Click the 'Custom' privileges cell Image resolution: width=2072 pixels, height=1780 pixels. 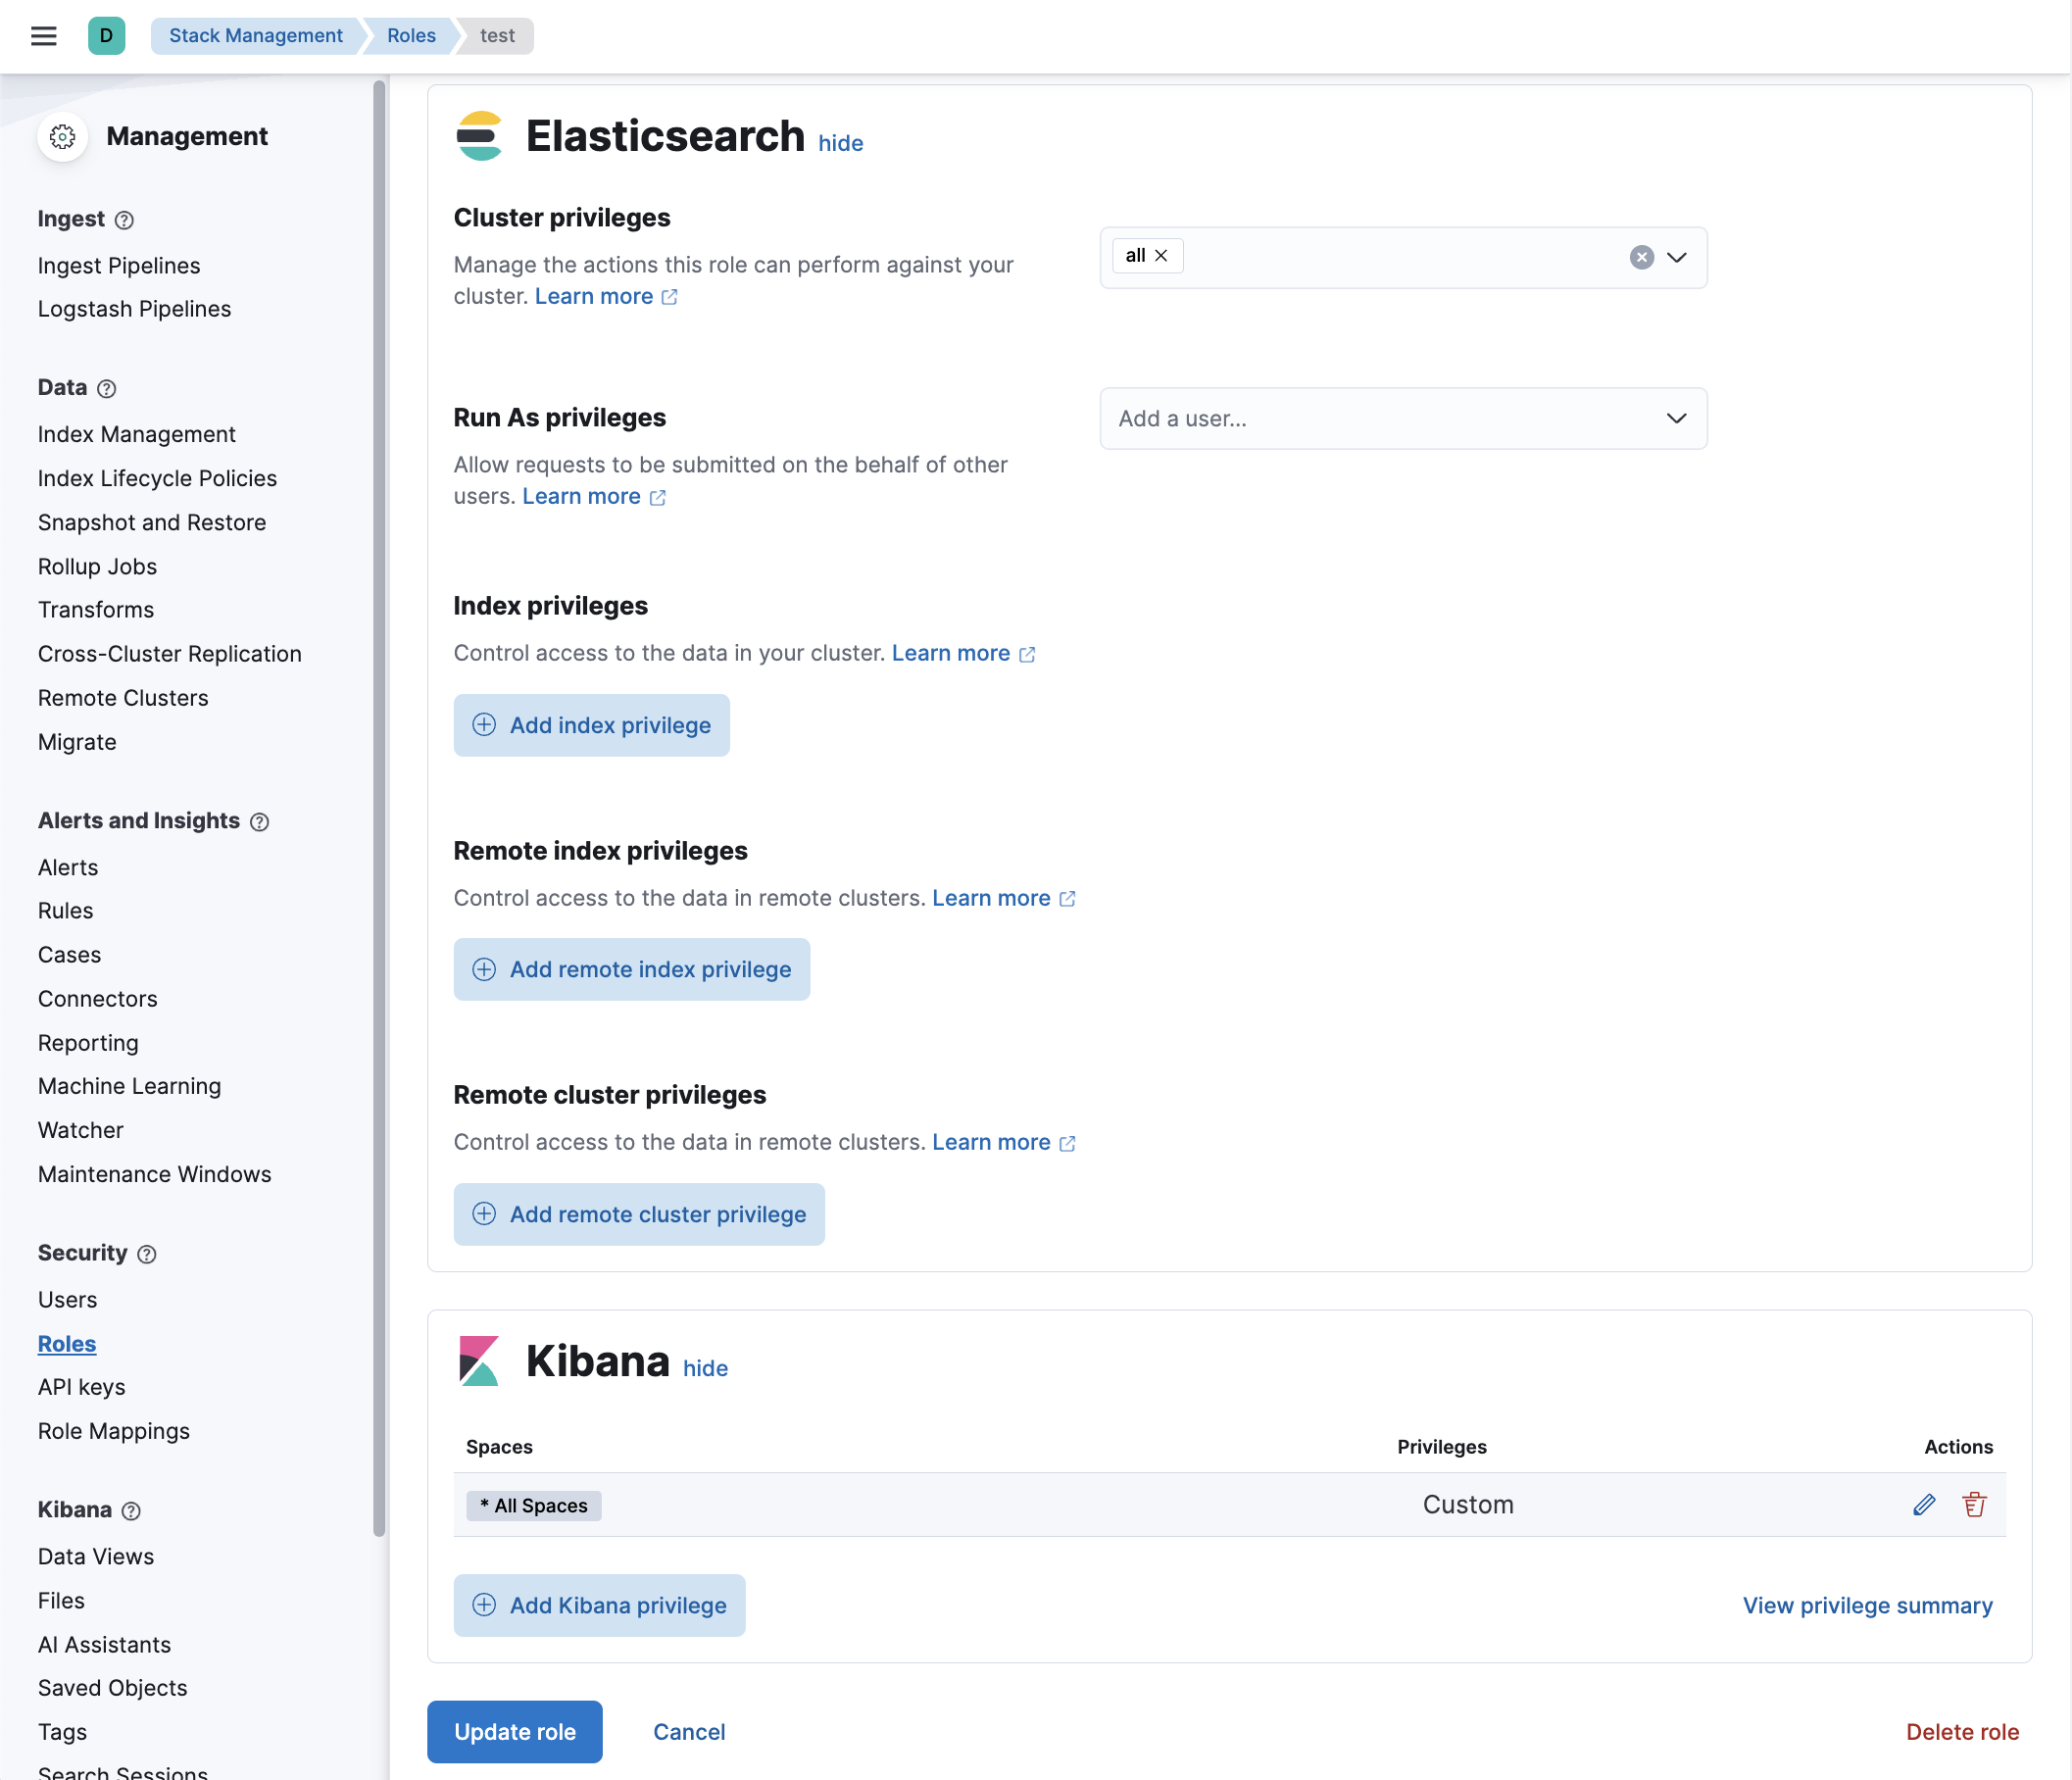pos(1468,1505)
